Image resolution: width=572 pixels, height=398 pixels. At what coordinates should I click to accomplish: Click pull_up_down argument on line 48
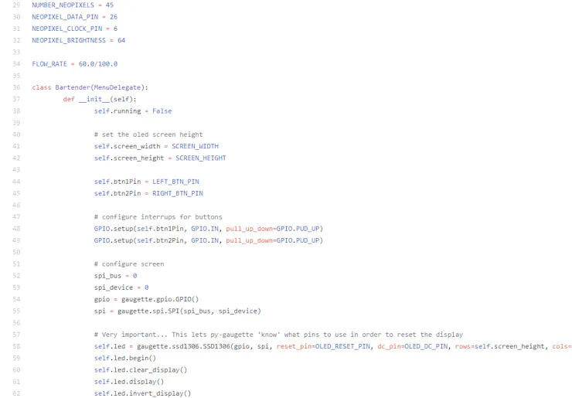[x=250, y=229]
